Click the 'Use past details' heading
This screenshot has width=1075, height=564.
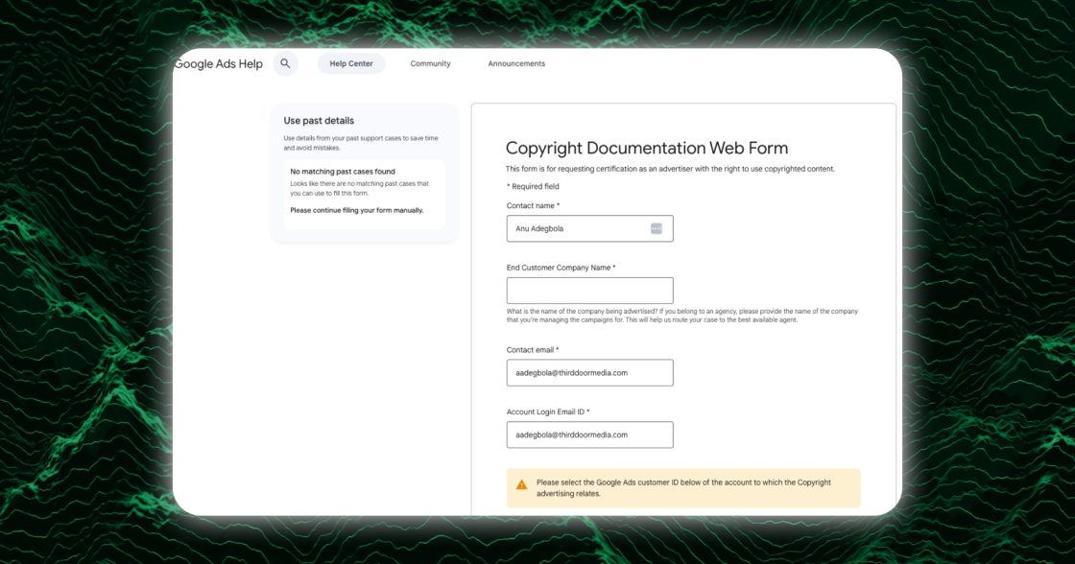pyautogui.click(x=319, y=121)
